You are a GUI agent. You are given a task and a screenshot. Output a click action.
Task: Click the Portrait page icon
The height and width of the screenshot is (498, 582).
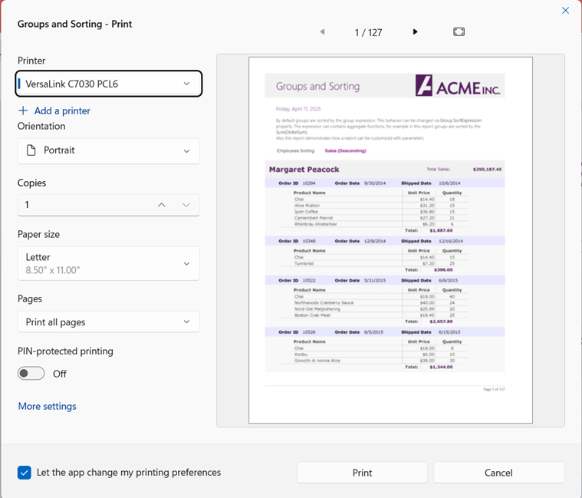pyautogui.click(x=31, y=150)
